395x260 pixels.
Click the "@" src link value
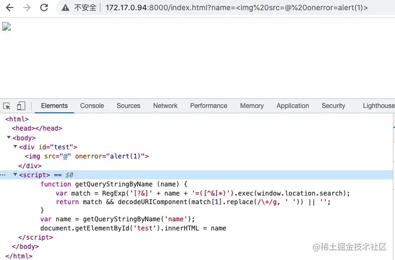[x=65, y=156]
